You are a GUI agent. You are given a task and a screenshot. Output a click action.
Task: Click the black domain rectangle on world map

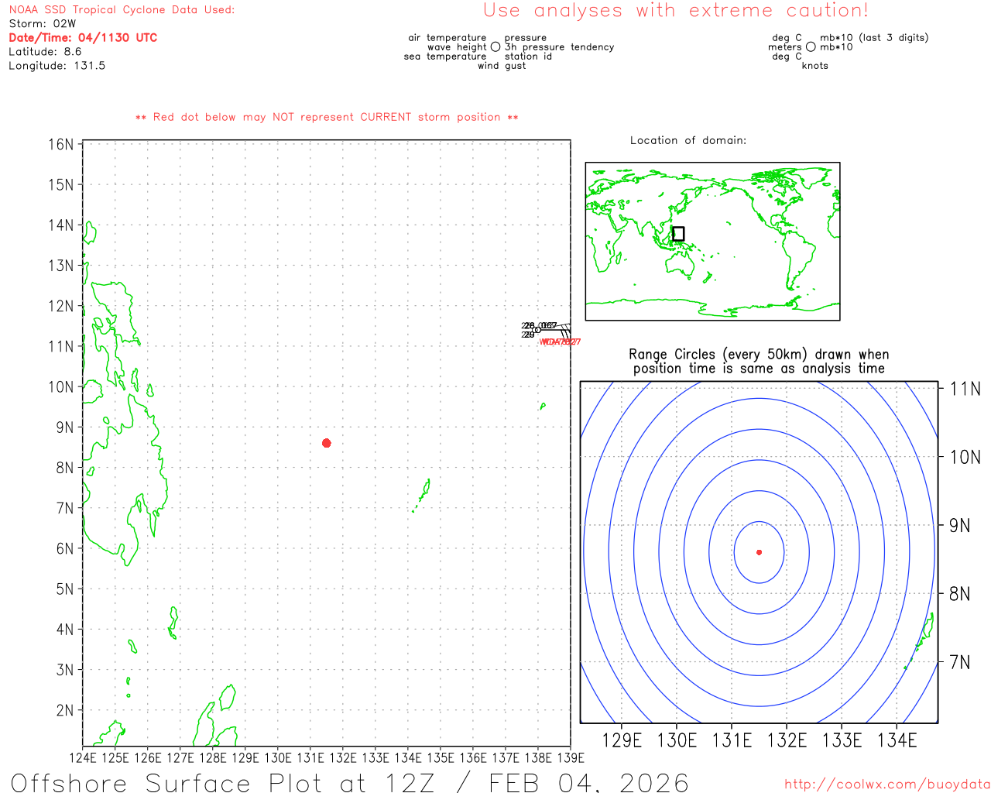(x=678, y=234)
